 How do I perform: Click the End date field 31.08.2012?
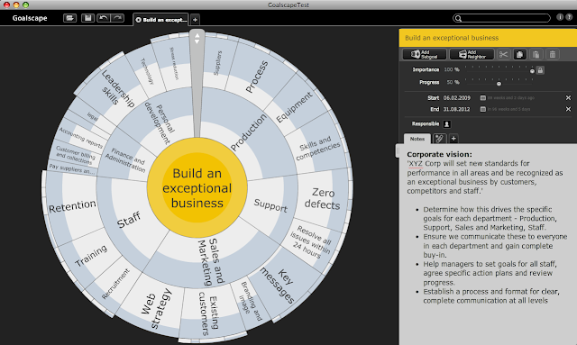[x=457, y=109]
